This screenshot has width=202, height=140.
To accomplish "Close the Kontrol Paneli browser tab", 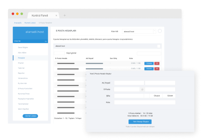I will (x=56, y=16).
